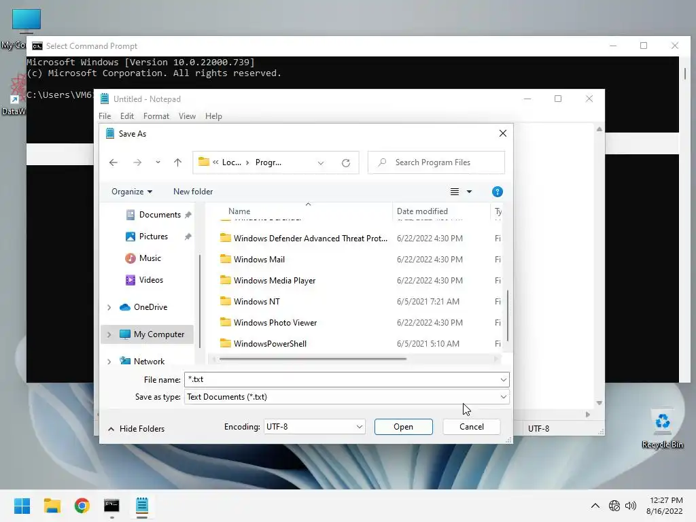
Task: Open Notepad Edit menu
Action: coord(127,116)
